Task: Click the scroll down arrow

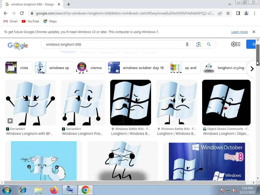Action: (x=258, y=178)
